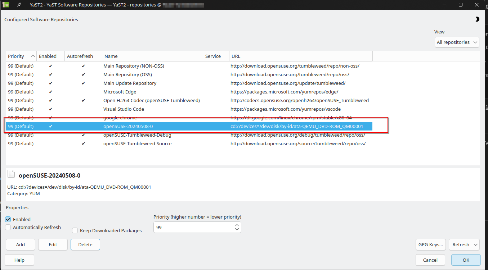Click Autorefresh checkmark for openSUSE-Tumbleweed-Source row
The image size is (488, 270).
(x=84, y=143)
